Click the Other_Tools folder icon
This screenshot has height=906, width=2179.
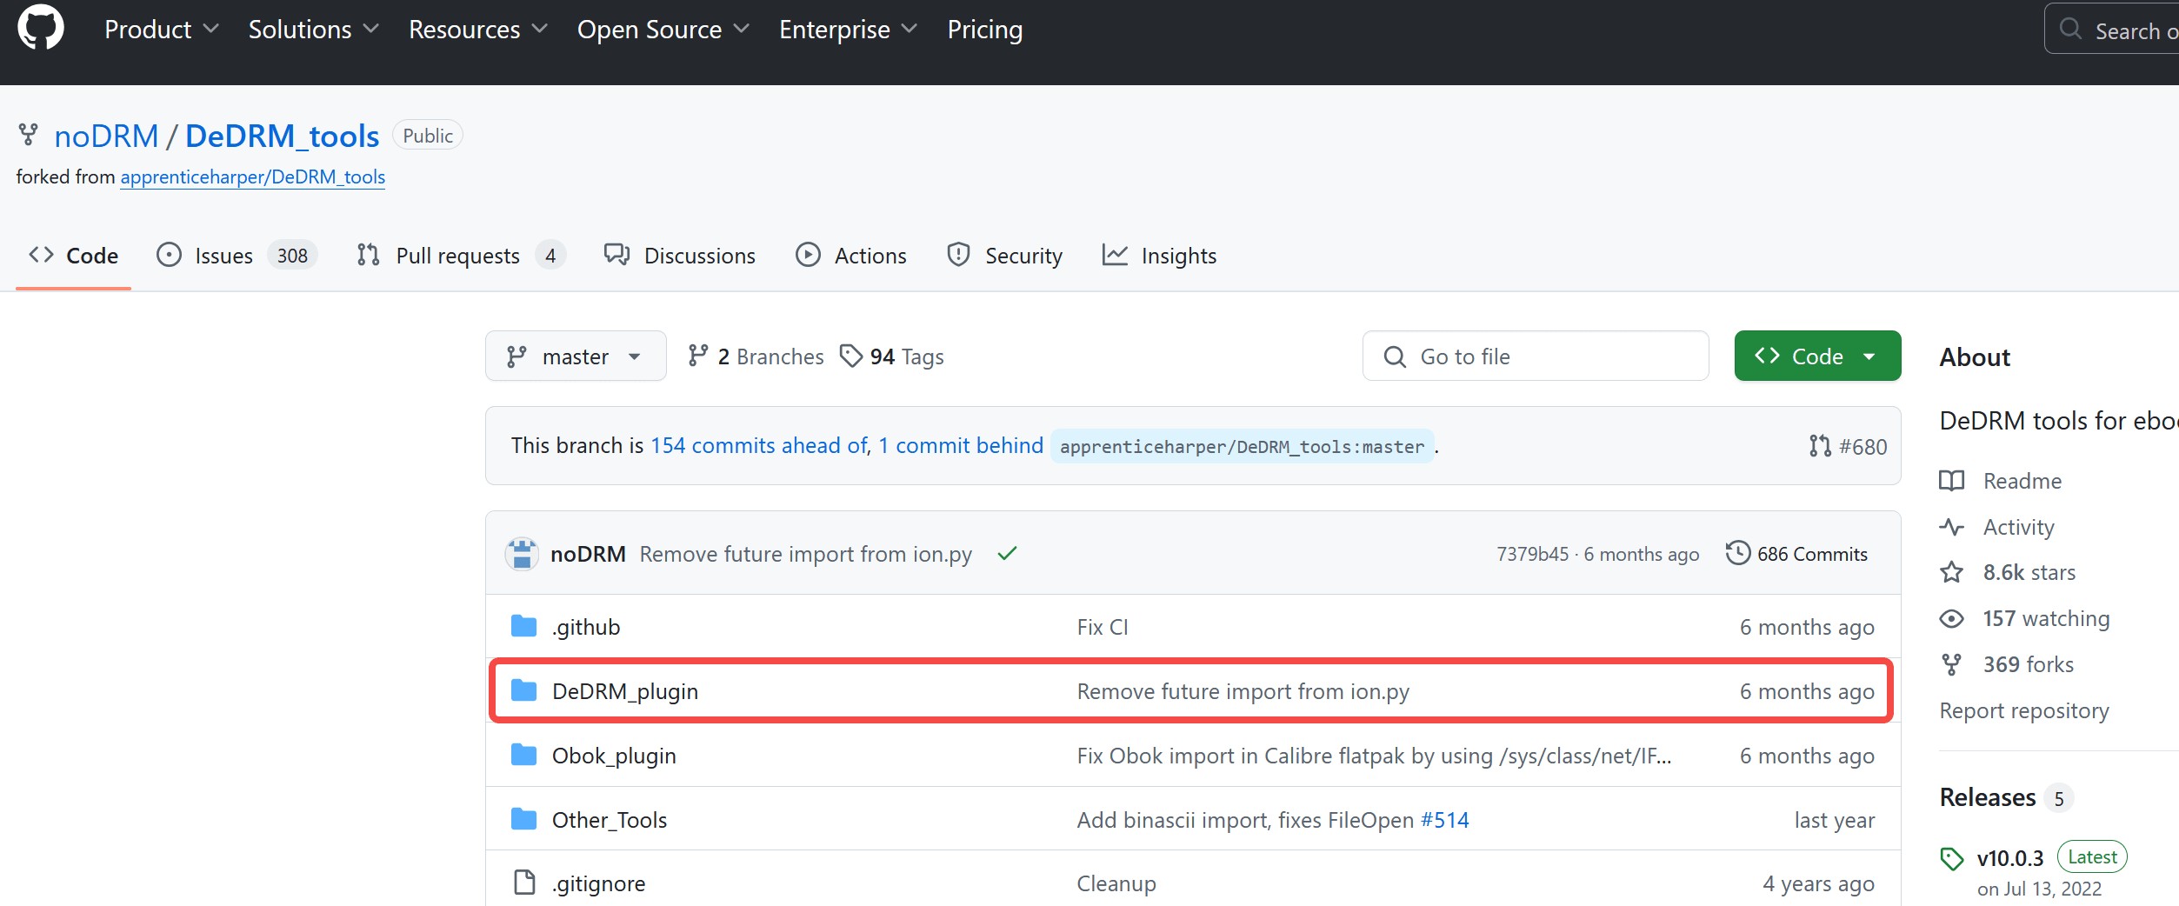click(523, 819)
